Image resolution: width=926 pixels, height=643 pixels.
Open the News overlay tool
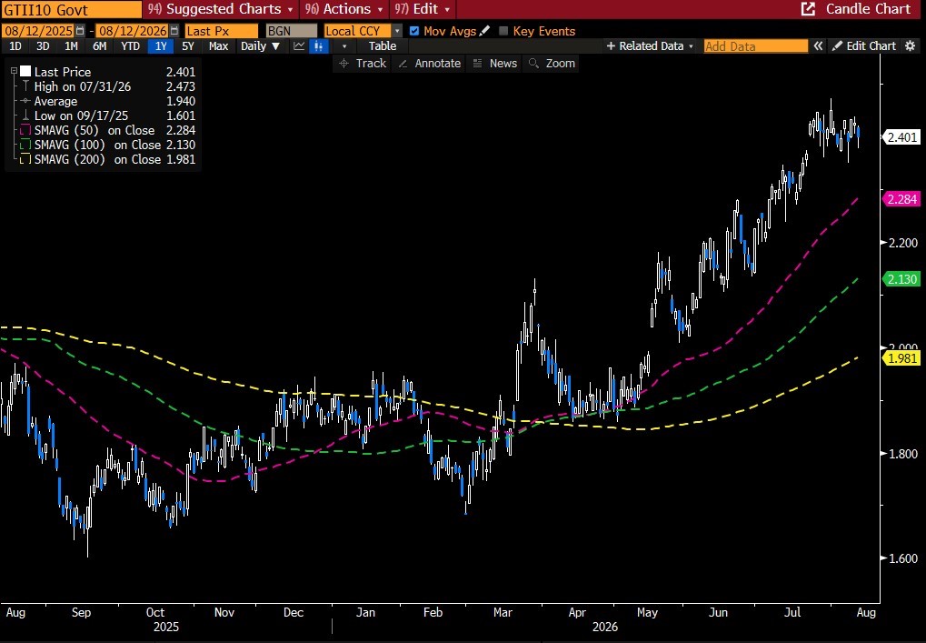click(x=495, y=64)
